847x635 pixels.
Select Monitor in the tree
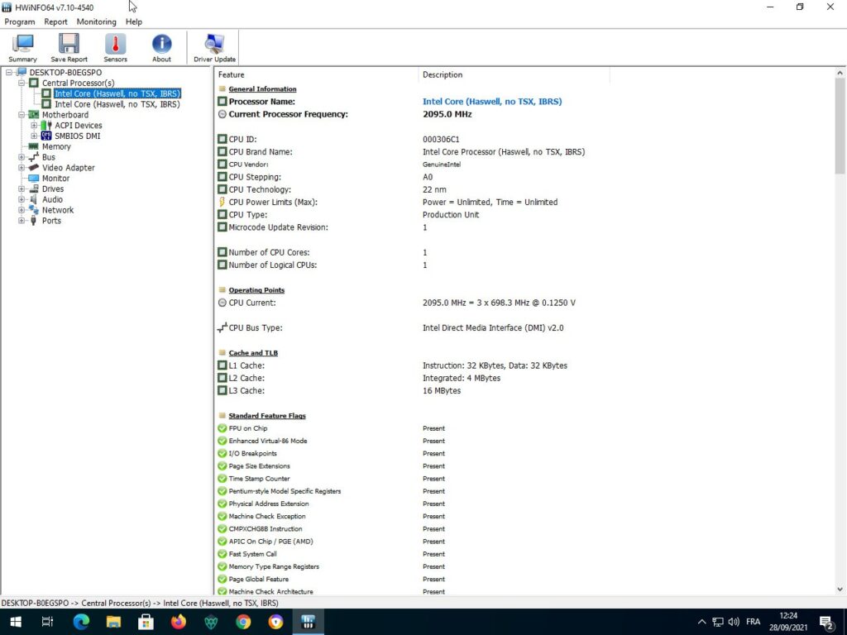pyautogui.click(x=55, y=179)
